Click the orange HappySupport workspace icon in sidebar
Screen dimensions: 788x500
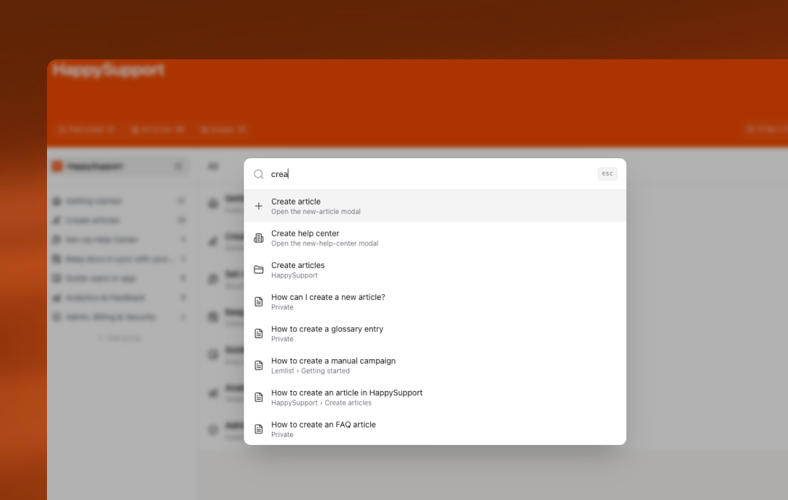tap(57, 166)
